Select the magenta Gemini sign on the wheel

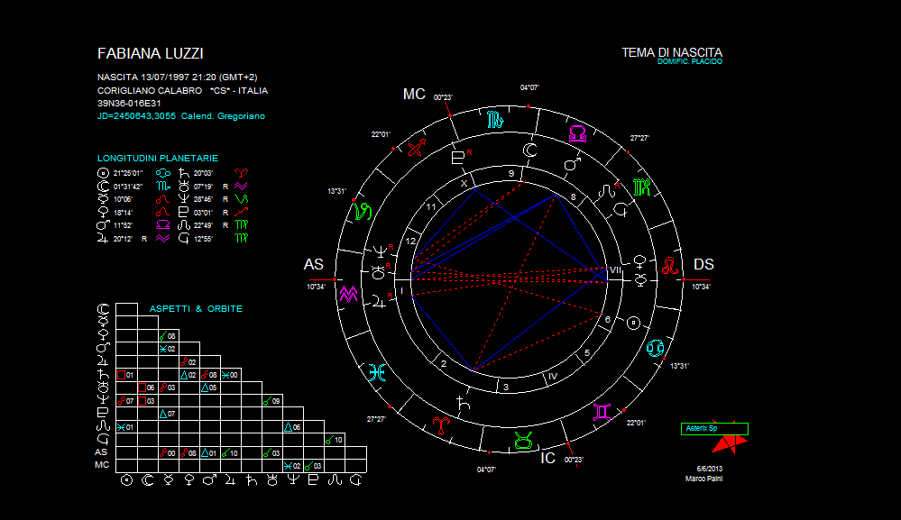click(602, 412)
